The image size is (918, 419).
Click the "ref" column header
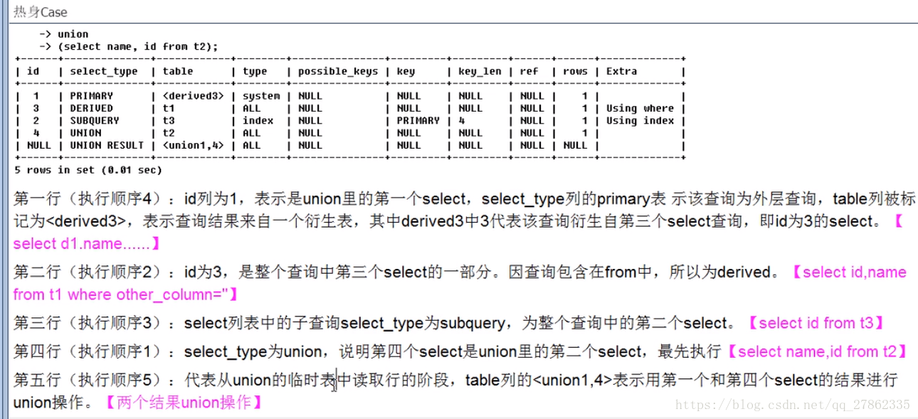pyautogui.click(x=529, y=71)
